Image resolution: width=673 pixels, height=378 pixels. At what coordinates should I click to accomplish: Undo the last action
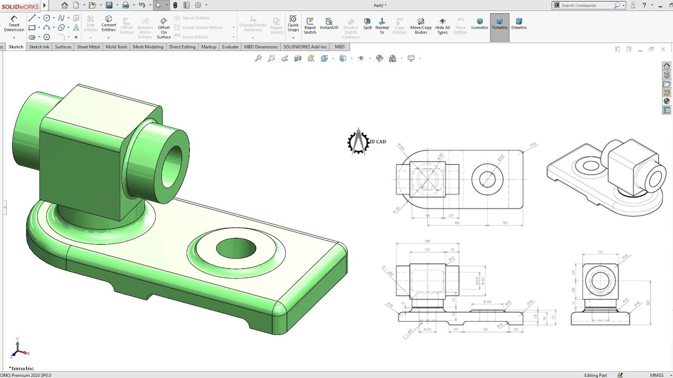(x=141, y=5)
